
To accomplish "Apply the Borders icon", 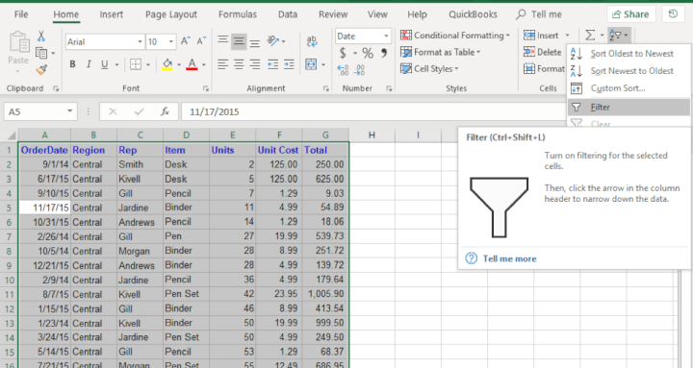I will (x=136, y=64).
